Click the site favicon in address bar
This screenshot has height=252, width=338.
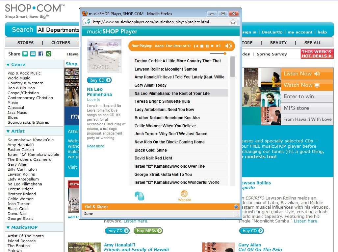pos(87,22)
